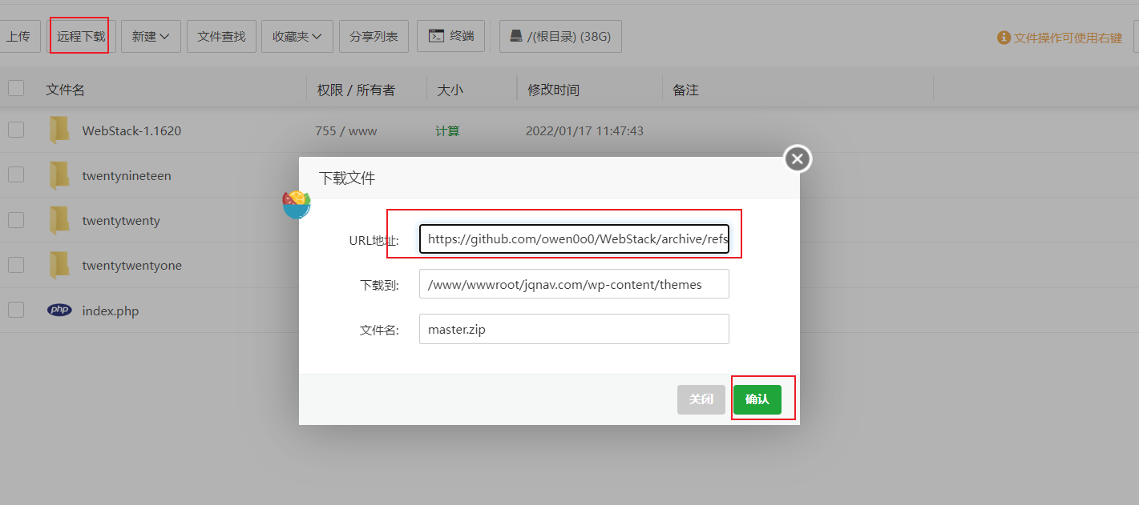Open 分享列表 from the toolbar

tap(374, 35)
